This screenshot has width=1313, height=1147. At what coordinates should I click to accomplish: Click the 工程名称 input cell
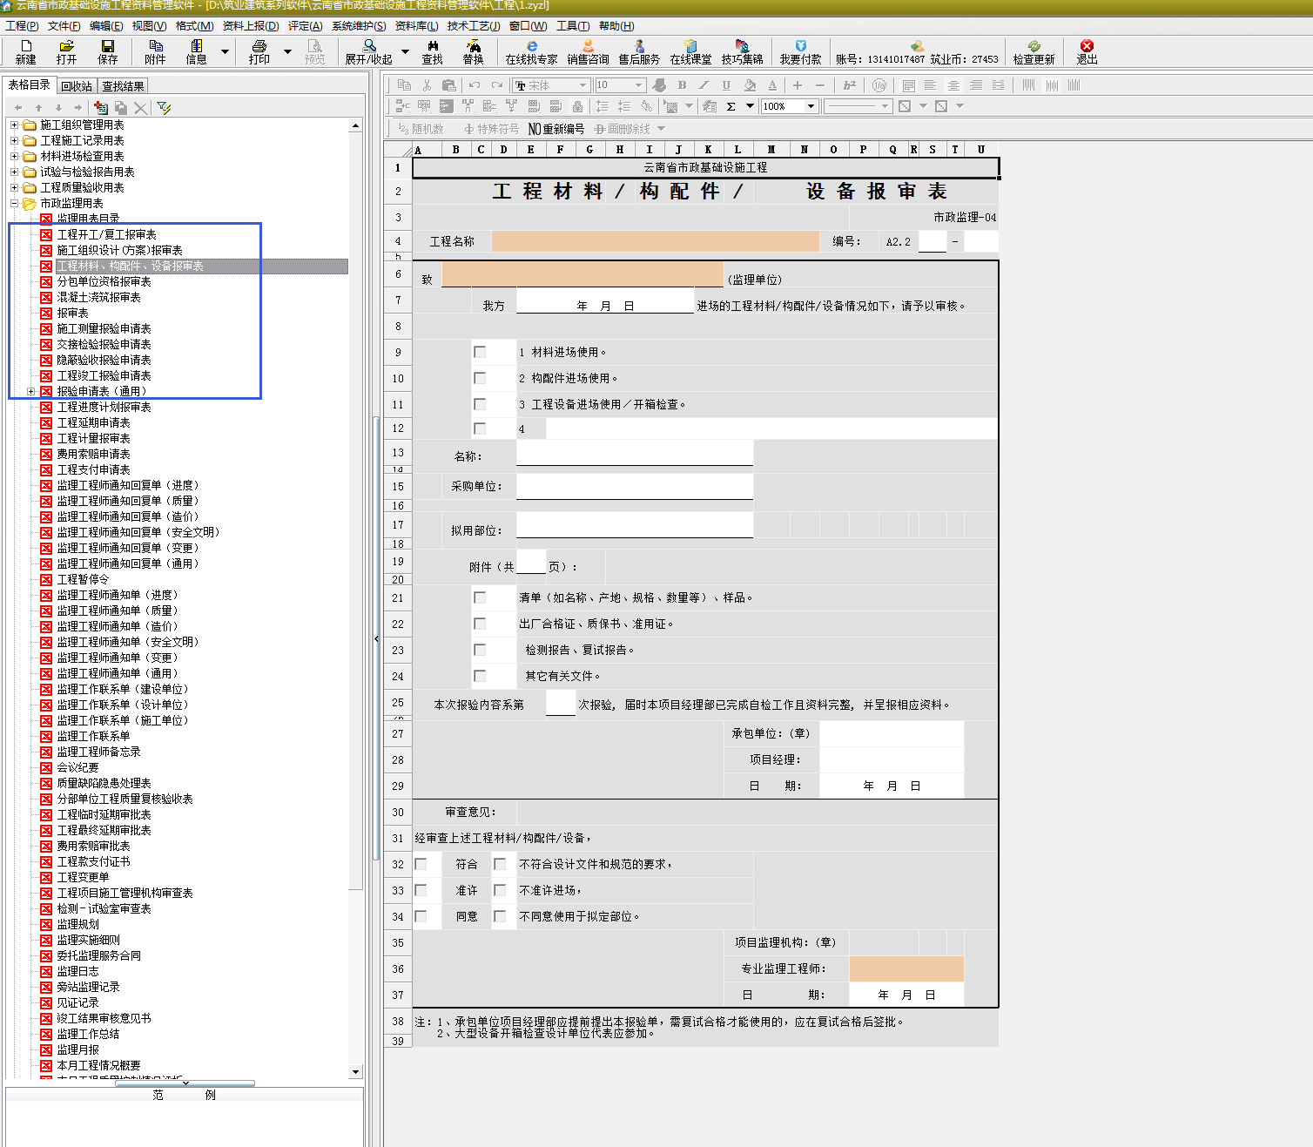pyautogui.click(x=655, y=241)
